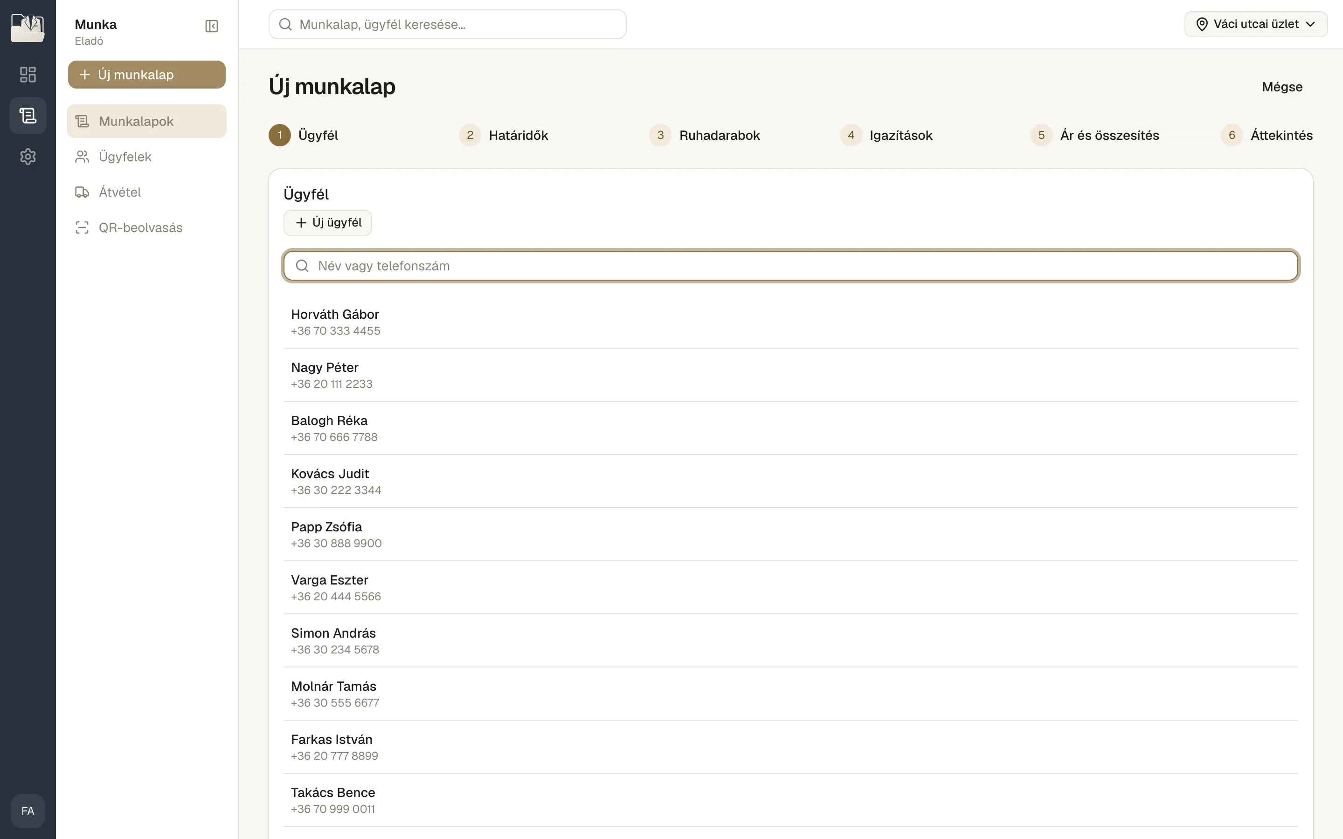Select customer Takács Bence

(790, 800)
